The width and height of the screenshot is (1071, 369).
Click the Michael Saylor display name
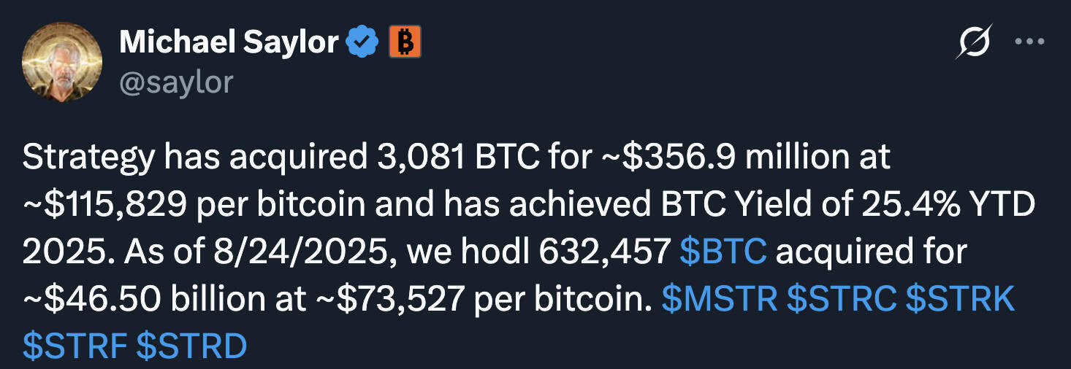coord(229,43)
